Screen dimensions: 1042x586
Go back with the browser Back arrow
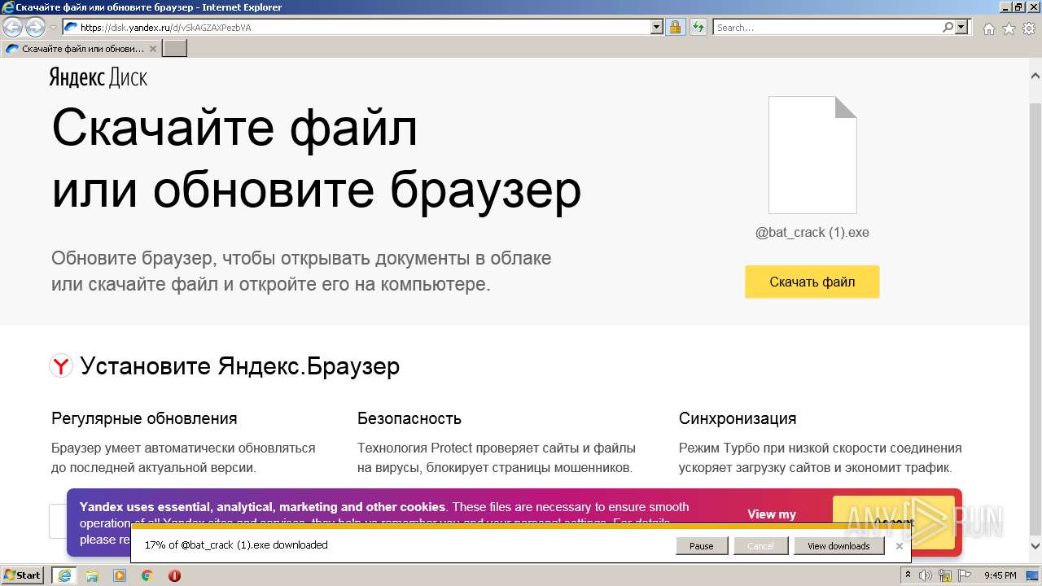coord(13,28)
